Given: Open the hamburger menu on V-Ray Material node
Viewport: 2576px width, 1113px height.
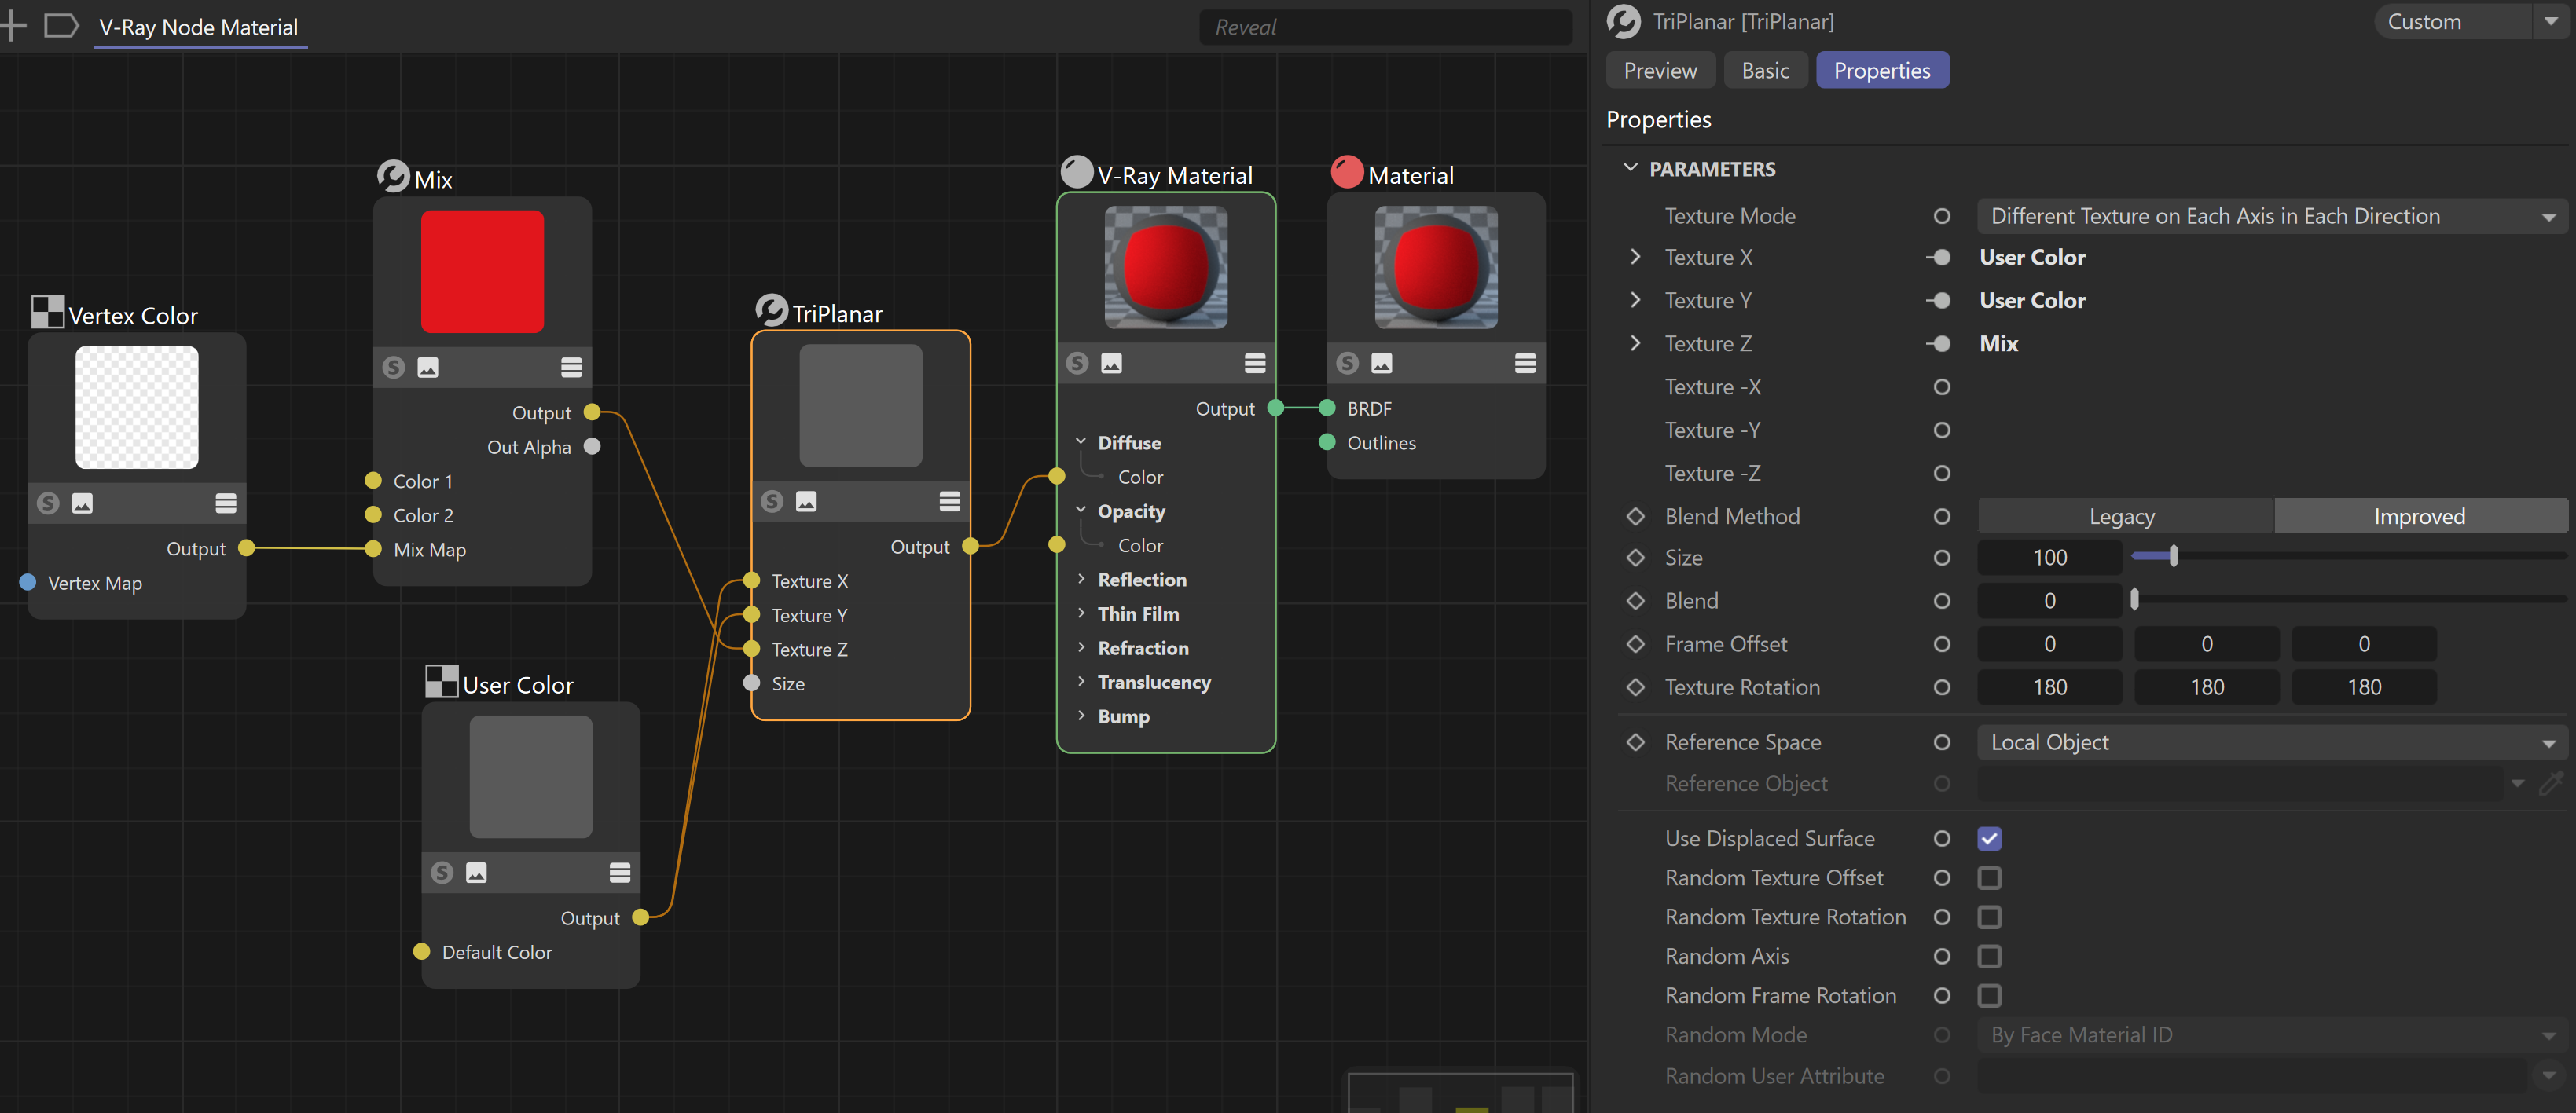Looking at the screenshot, I should pyautogui.click(x=1255, y=364).
